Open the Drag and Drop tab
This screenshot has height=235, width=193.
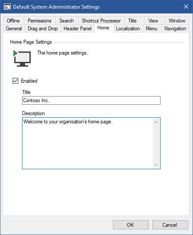(43, 29)
